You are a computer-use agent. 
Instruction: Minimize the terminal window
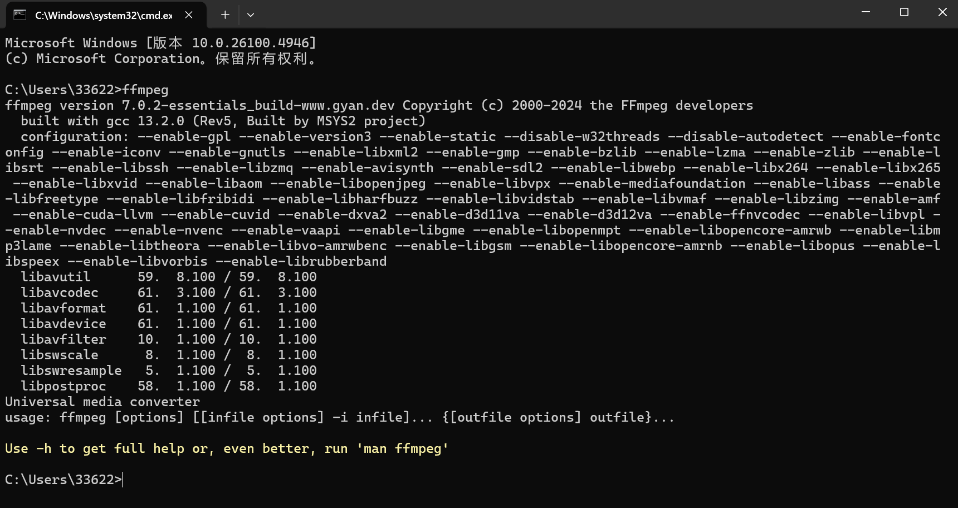(866, 12)
